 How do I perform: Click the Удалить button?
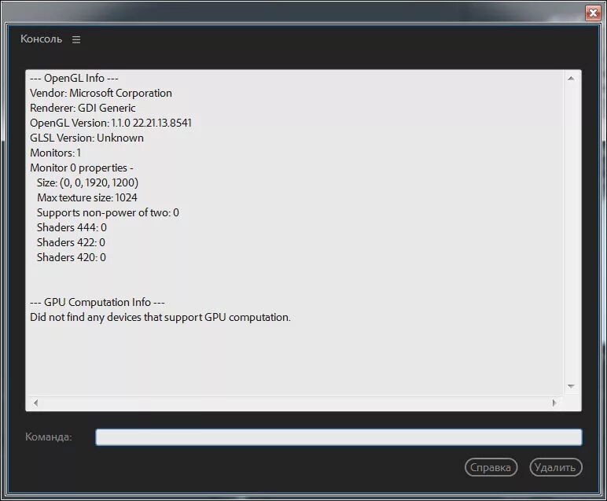[x=556, y=467]
